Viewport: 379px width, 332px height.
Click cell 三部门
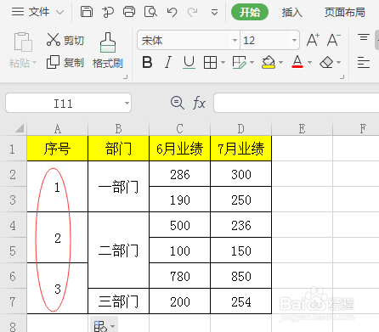coord(119,301)
